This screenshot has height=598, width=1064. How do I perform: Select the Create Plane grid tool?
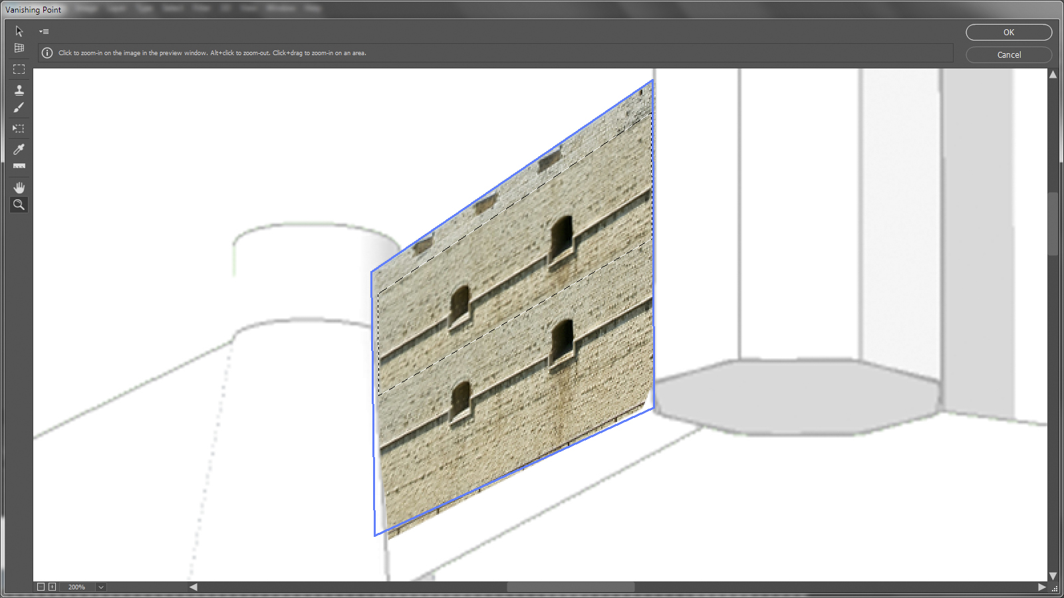[x=19, y=48]
